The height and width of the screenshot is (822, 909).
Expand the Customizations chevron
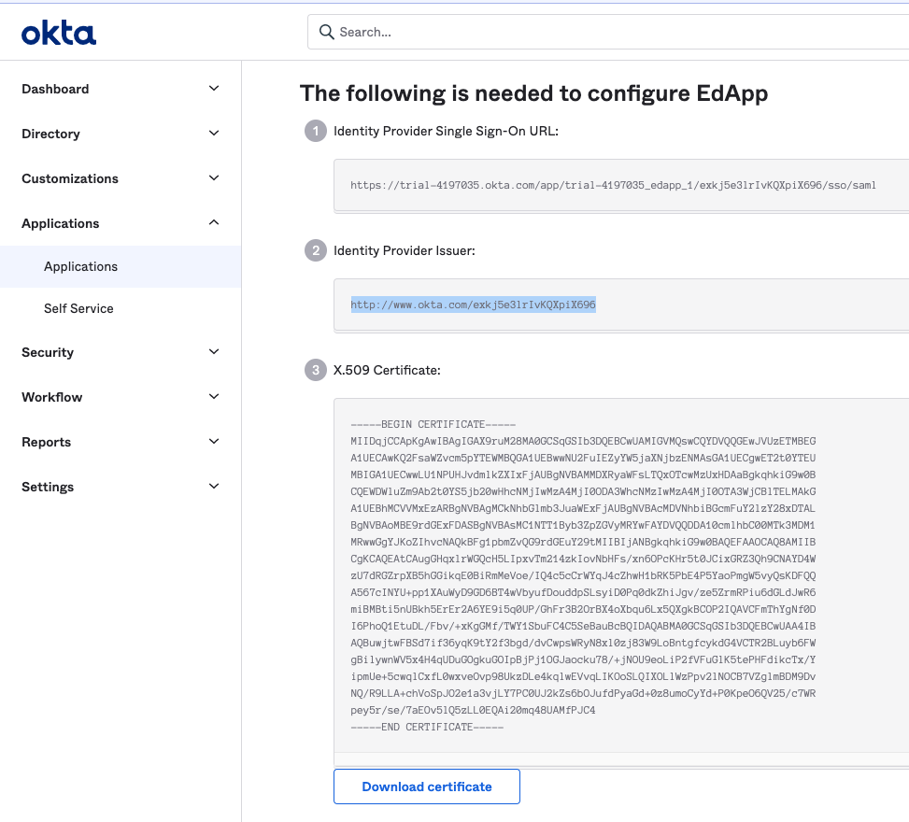[214, 178]
